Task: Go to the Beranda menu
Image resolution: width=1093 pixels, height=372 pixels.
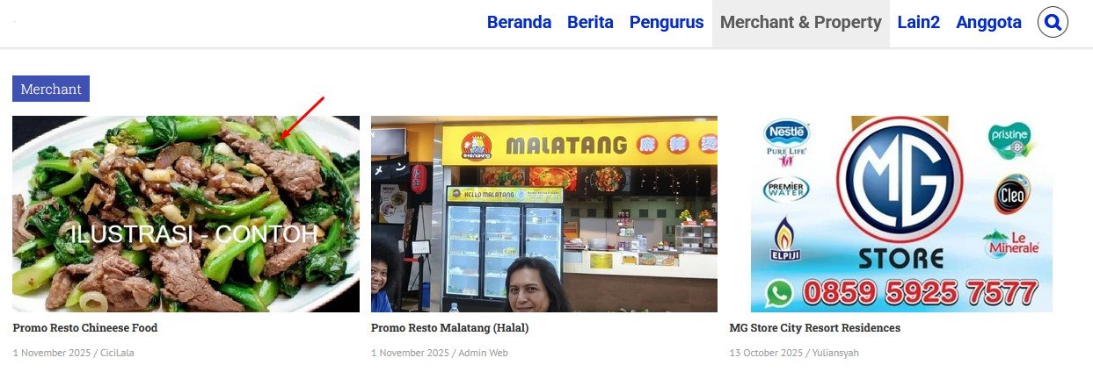Action: (x=519, y=23)
